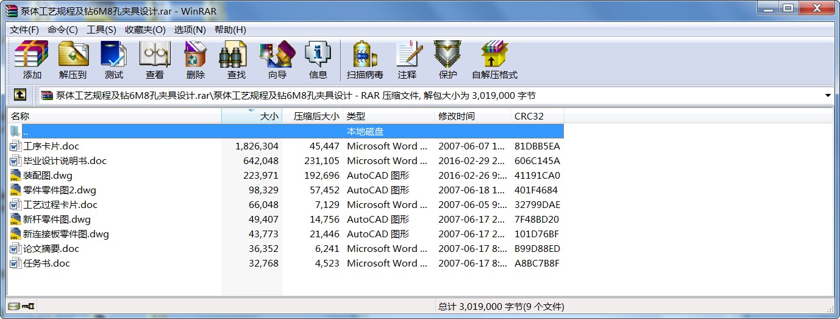Click the window resize grip corner
Screen dimensions: 840x319
[830, 308]
